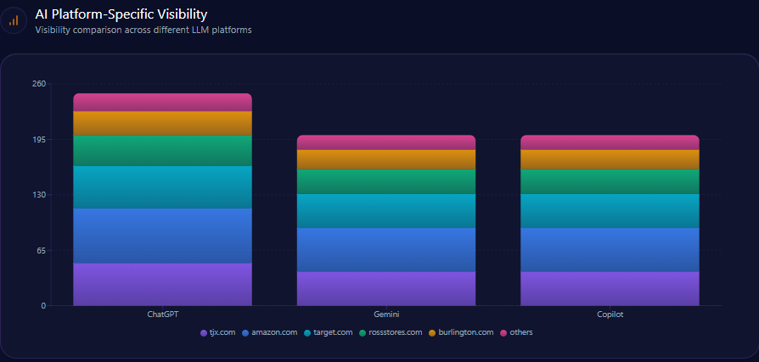Select Copilot bar's blue amazon.com segment
Viewport: 759px width, 362px height.
(609, 249)
